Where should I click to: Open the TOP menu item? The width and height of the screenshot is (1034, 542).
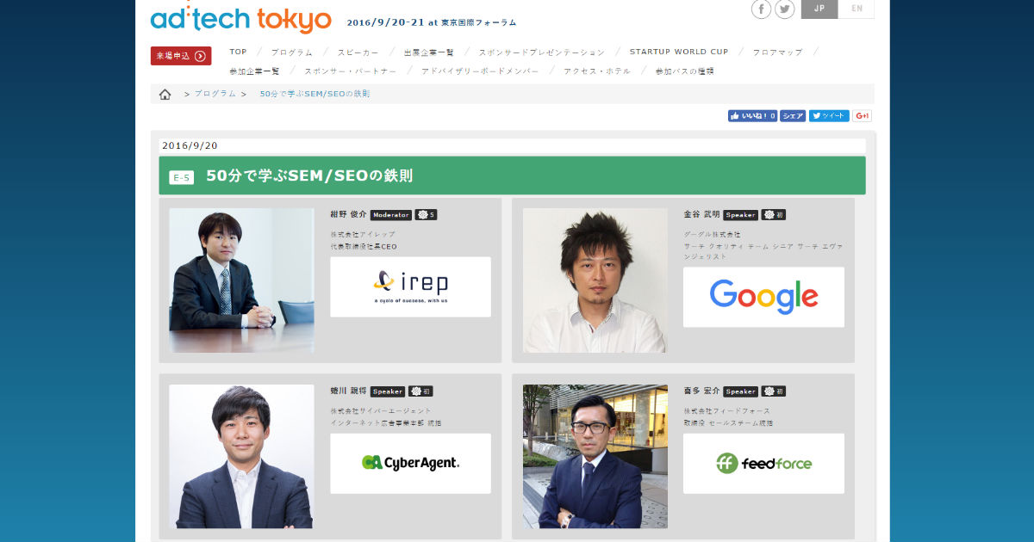pyautogui.click(x=238, y=52)
